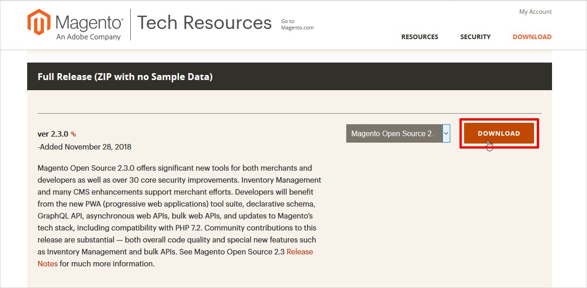Click the word Notes in the description
The image size is (587, 288).
click(48, 264)
